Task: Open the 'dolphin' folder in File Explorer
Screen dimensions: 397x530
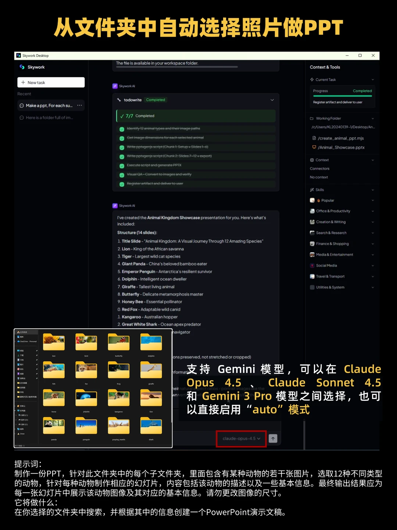Action: 151,343
